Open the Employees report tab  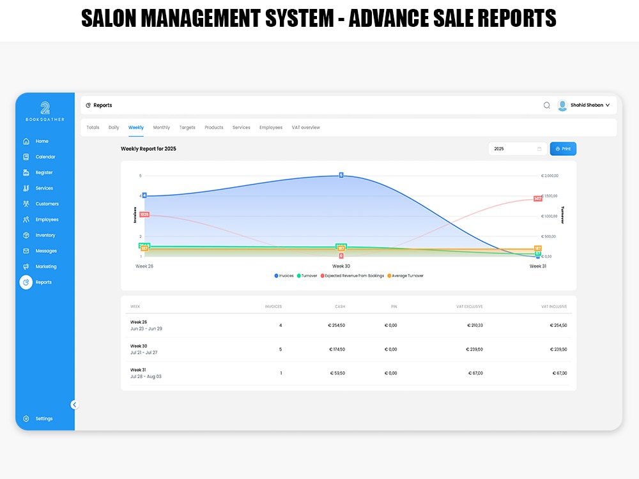pos(270,128)
